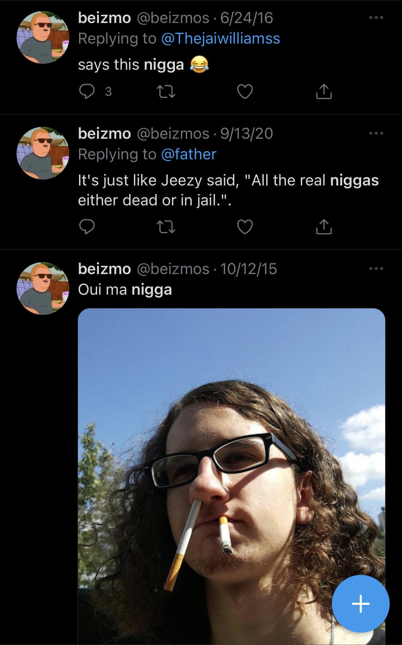Like the 6/24/16 tweet

coord(245,91)
